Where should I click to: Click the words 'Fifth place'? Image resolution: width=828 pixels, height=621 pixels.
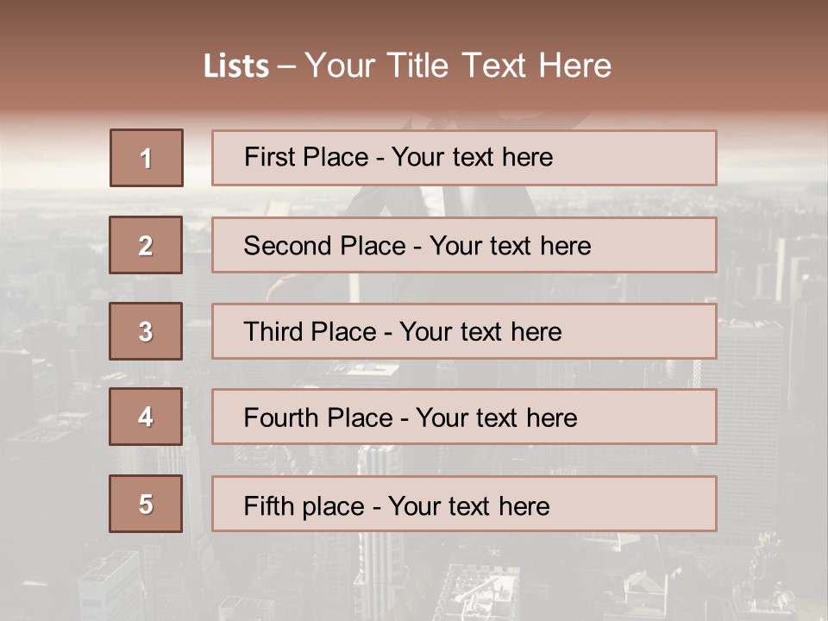[x=304, y=506]
